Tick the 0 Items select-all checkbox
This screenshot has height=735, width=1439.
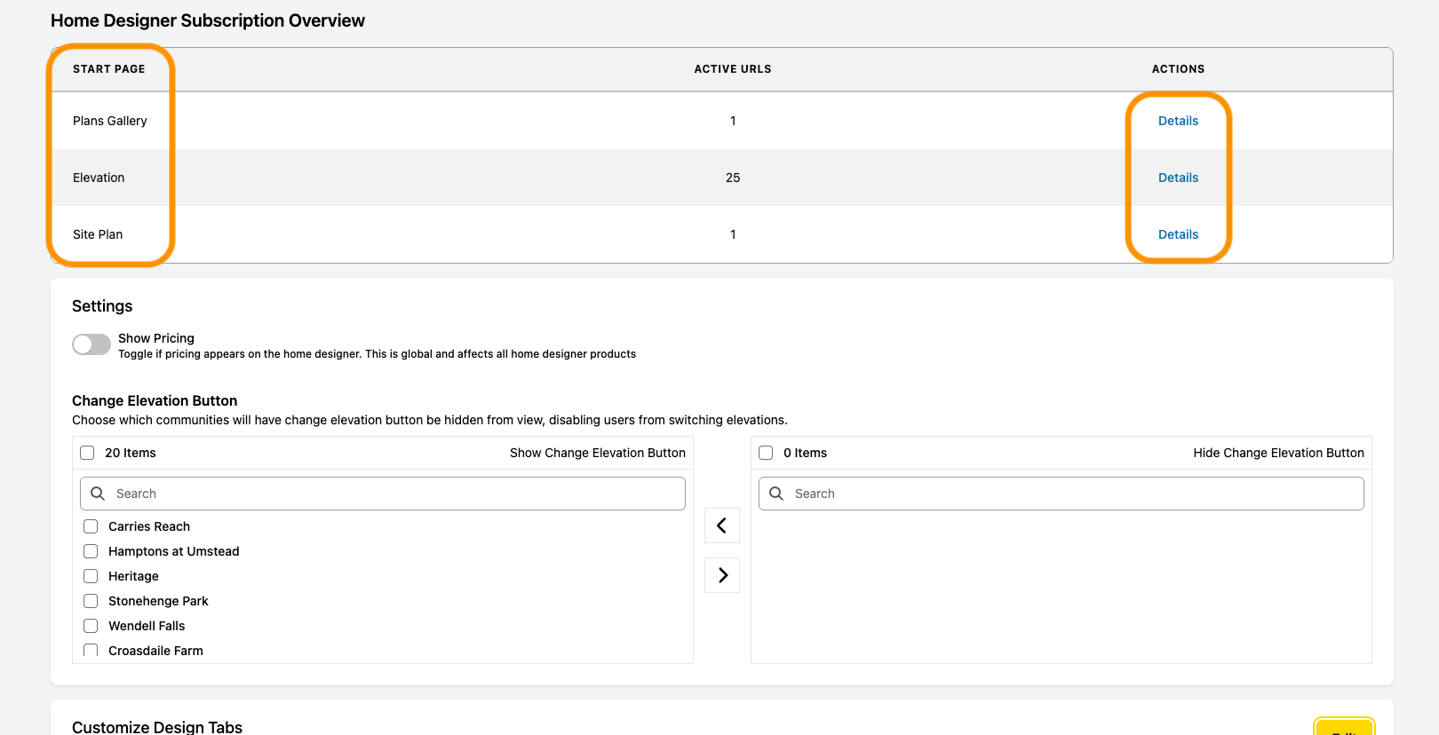coord(766,453)
